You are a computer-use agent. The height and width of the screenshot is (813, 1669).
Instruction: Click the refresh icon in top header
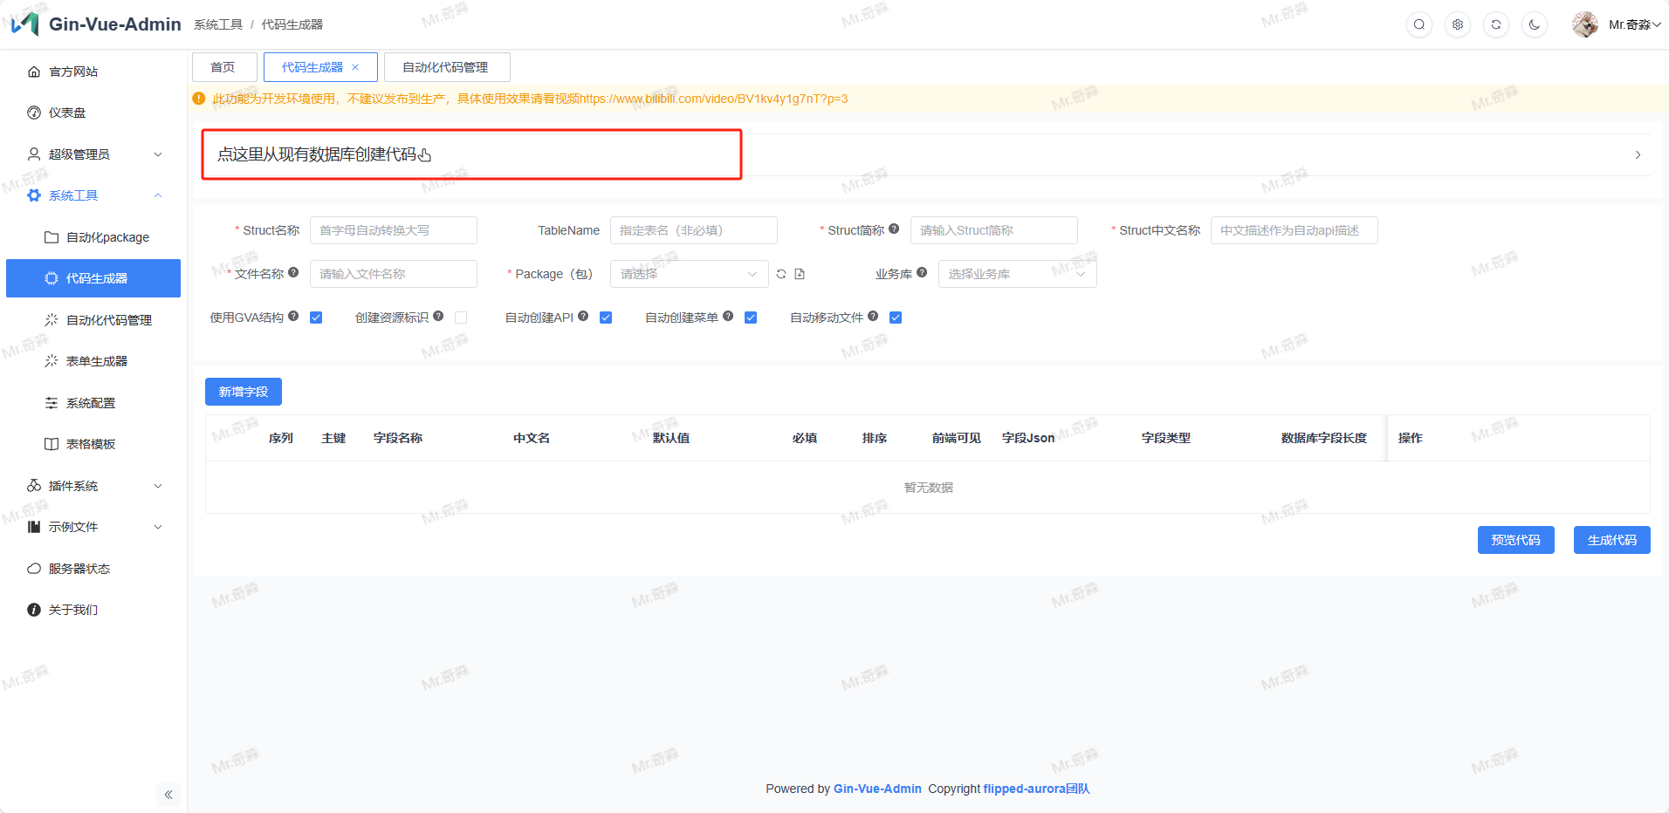pyautogui.click(x=1495, y=24)
